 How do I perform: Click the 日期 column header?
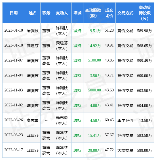tap(14, 13)
